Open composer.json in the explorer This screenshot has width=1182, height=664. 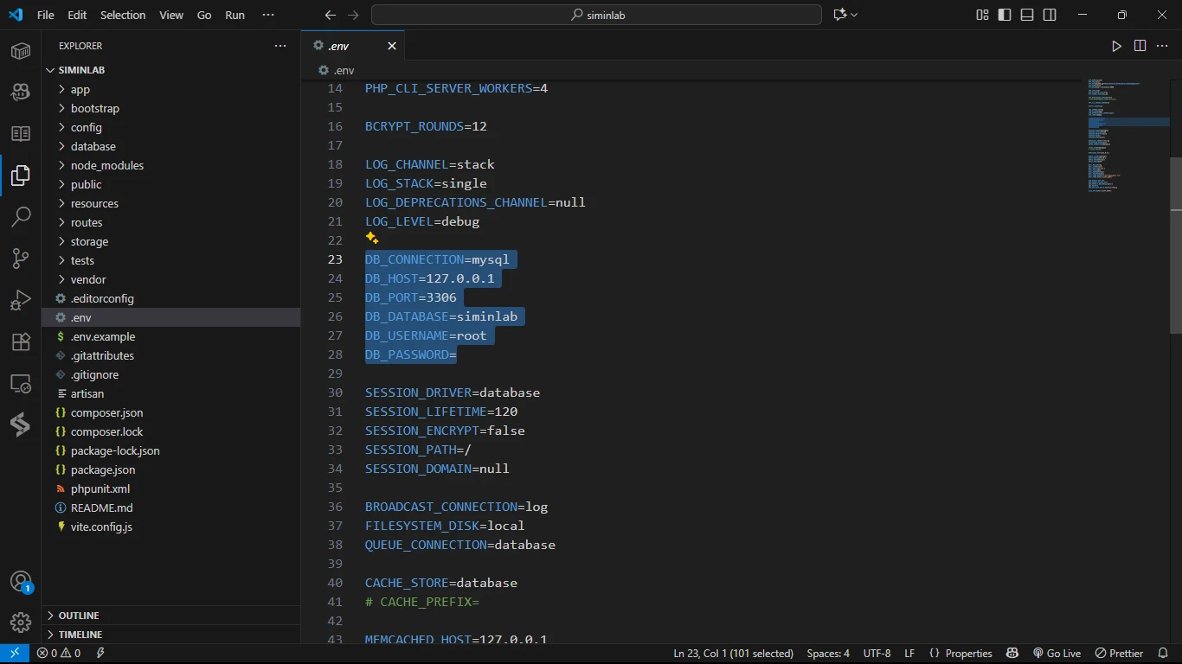pos(106,412)
